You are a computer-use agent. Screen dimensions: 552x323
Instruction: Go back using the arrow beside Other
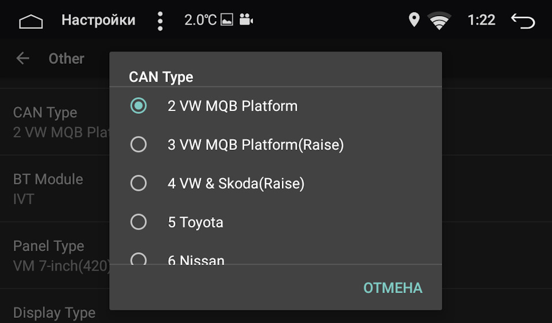tap(23, 58)
